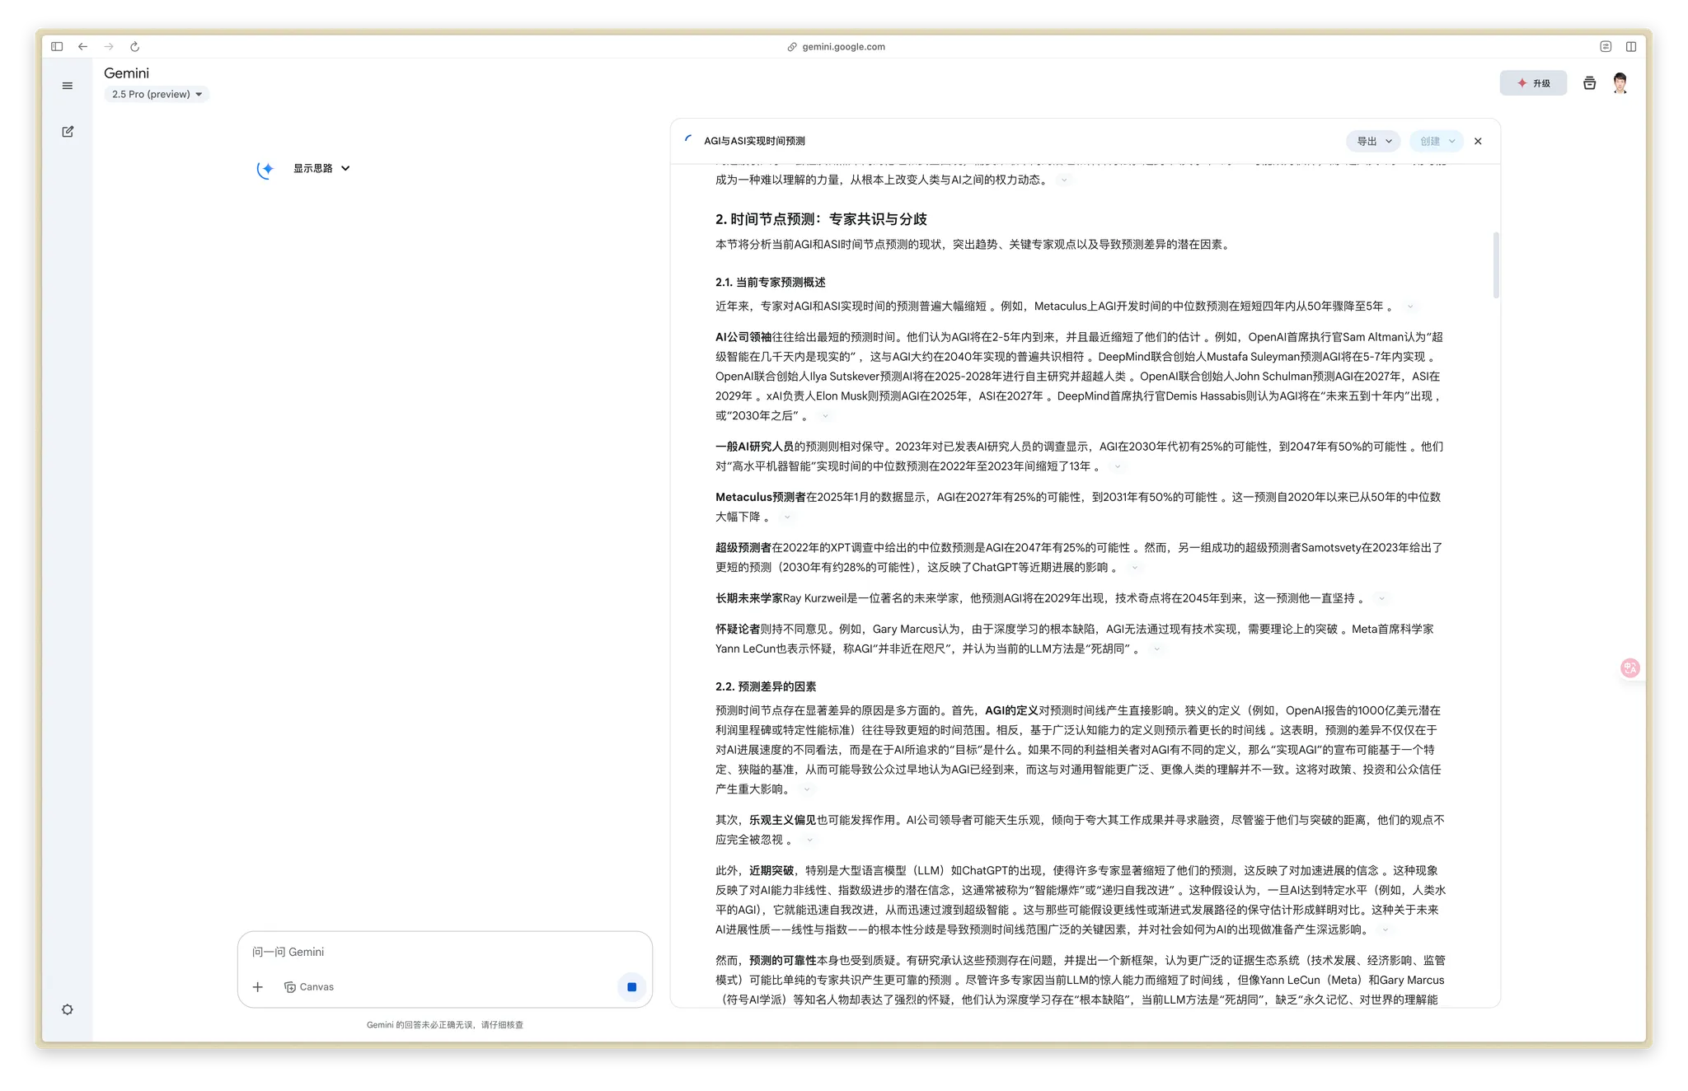Open the Gems stack icon near avatar
Image resolution: width=1688 pixels, height=1091 pixels.
[x=1589, y=83]
